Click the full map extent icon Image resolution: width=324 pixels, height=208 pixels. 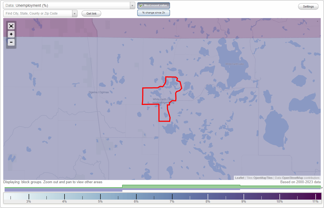pos(11,26)
